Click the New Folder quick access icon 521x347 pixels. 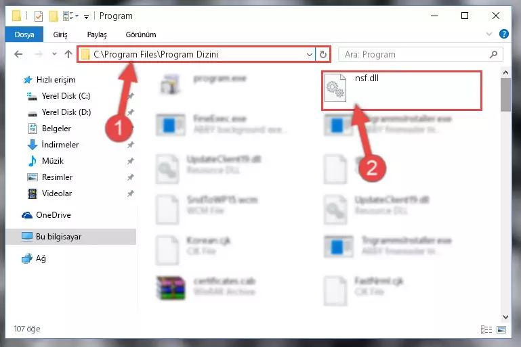pos(54,16)
